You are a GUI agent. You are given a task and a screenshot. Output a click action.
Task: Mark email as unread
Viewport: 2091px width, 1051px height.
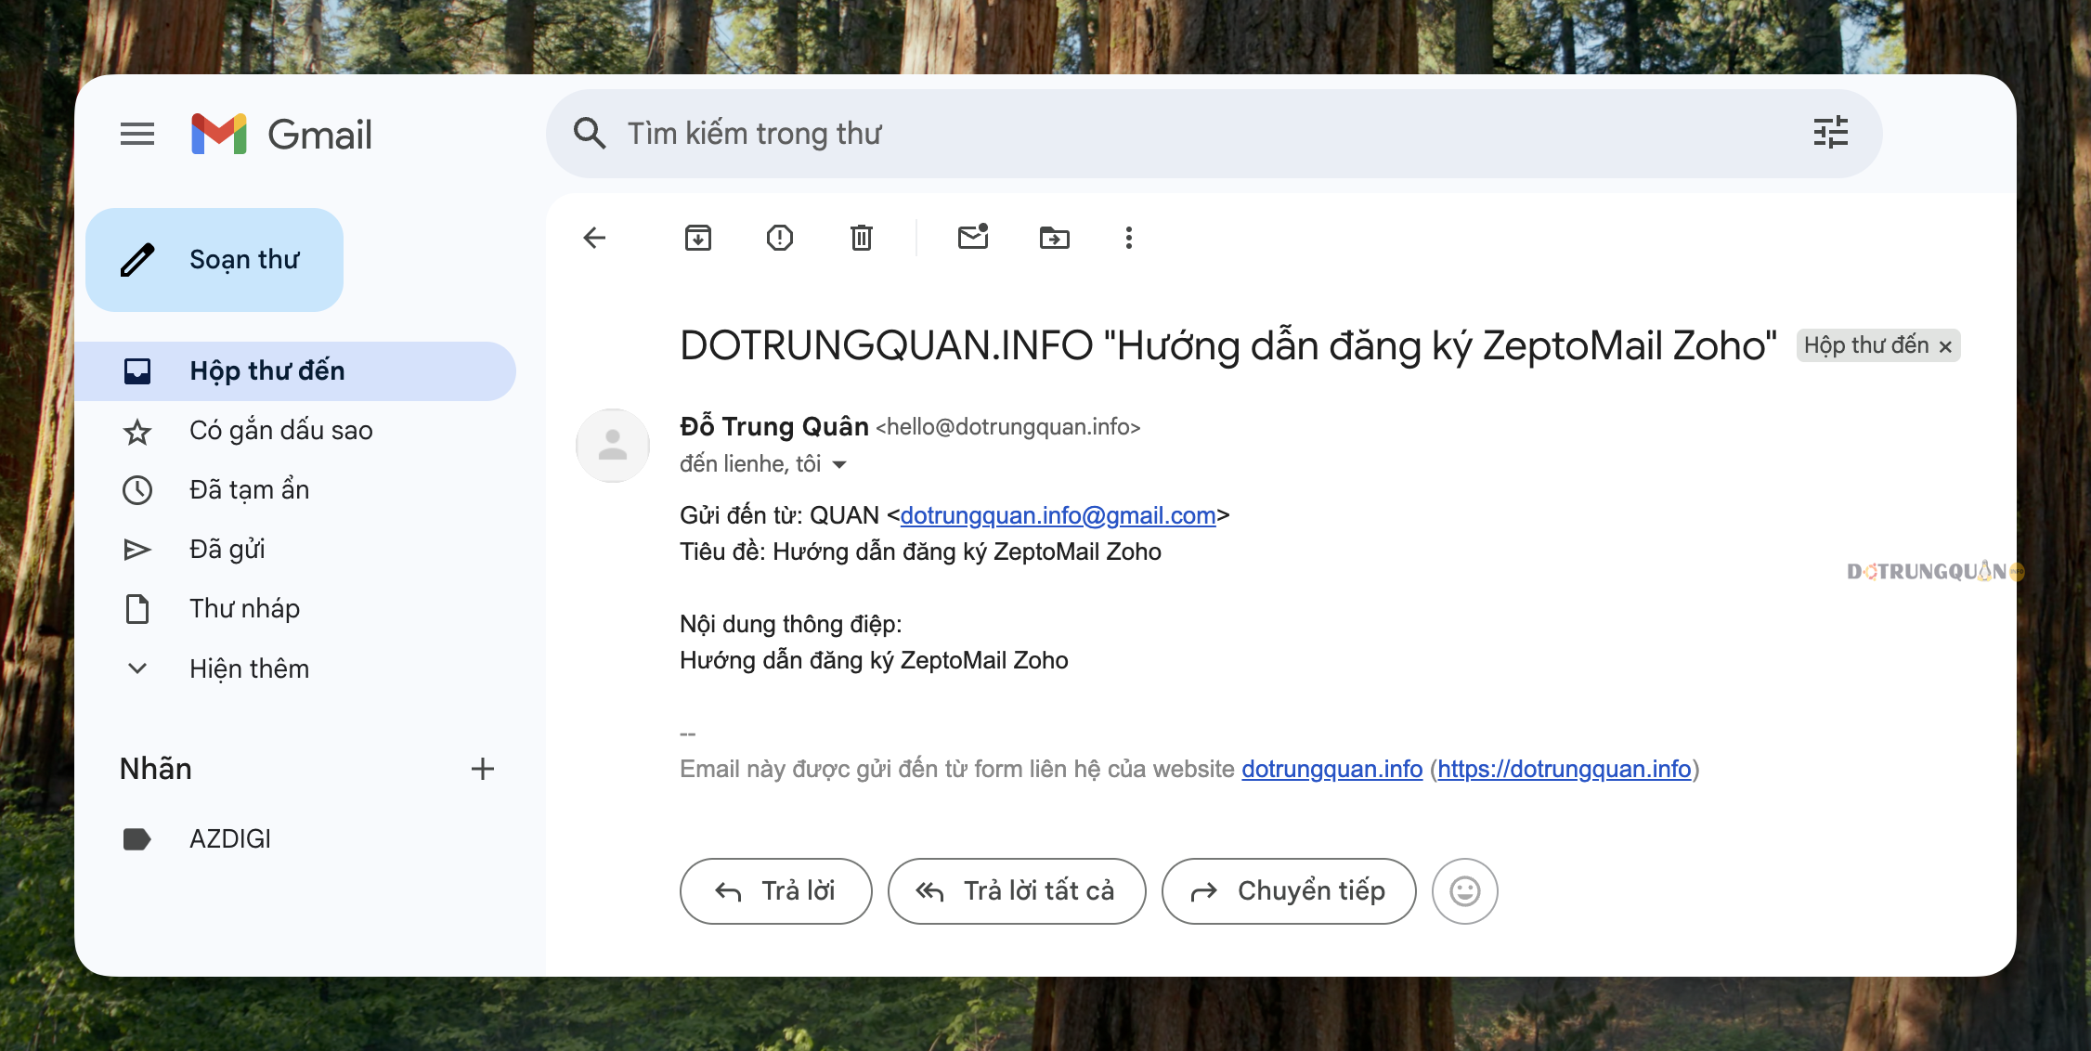tap(973, 238)
